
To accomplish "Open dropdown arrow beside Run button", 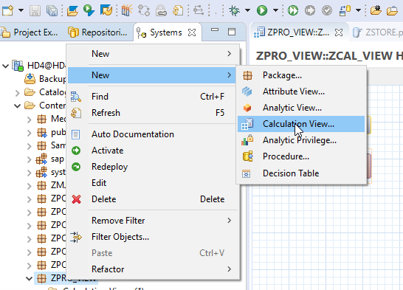I will 275,10.
